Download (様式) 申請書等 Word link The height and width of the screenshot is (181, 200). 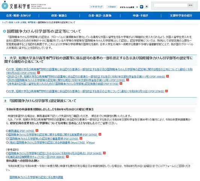coord(47,143)
